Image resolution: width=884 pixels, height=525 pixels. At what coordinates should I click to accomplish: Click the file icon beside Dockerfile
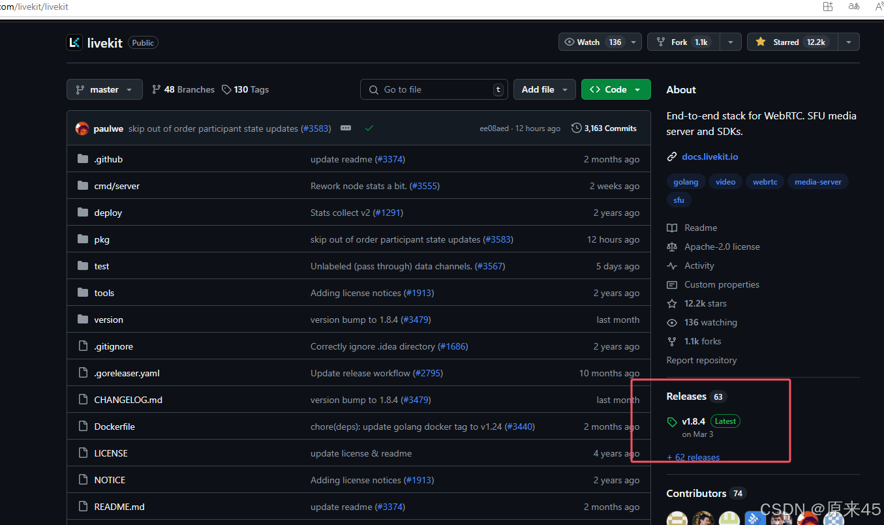[82, 427]
